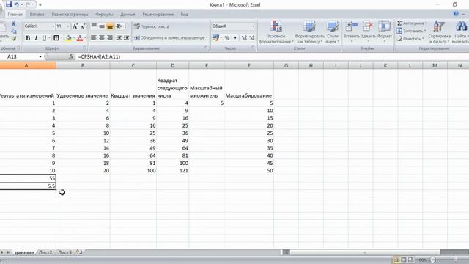This screenshot has width=469, height=264.
Task: Click the fx Insert Function icon
Action: 70,56
